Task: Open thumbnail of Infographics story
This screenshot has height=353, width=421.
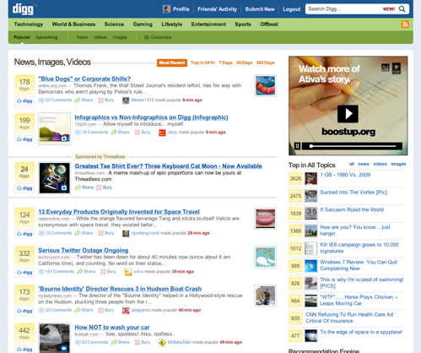Action: click(x=54, y=128)
